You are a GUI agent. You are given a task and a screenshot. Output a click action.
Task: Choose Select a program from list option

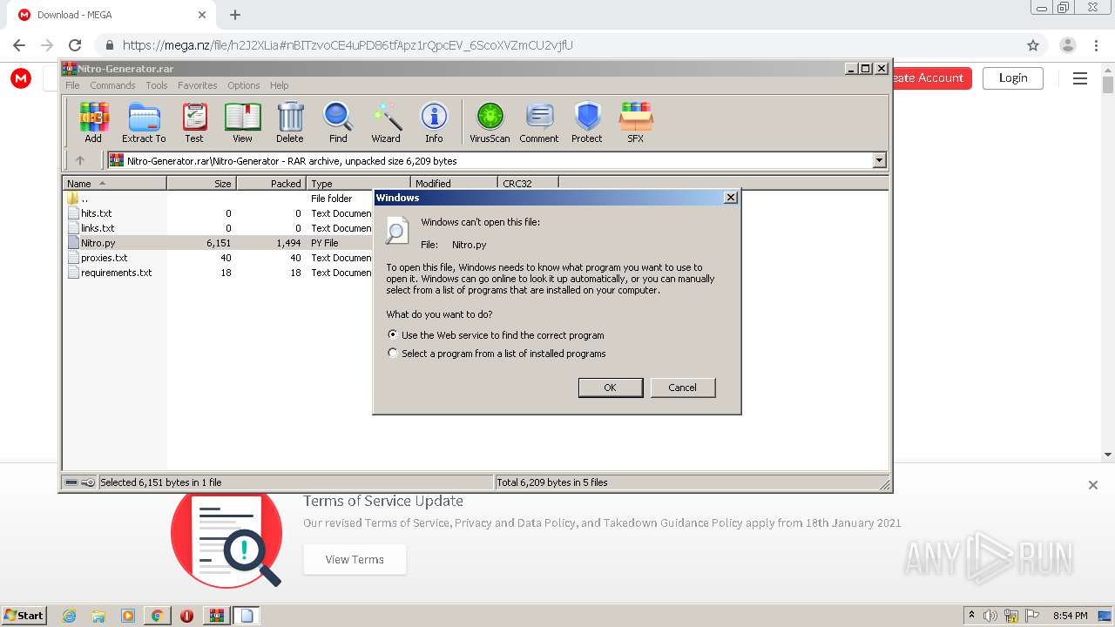[393, 354]
